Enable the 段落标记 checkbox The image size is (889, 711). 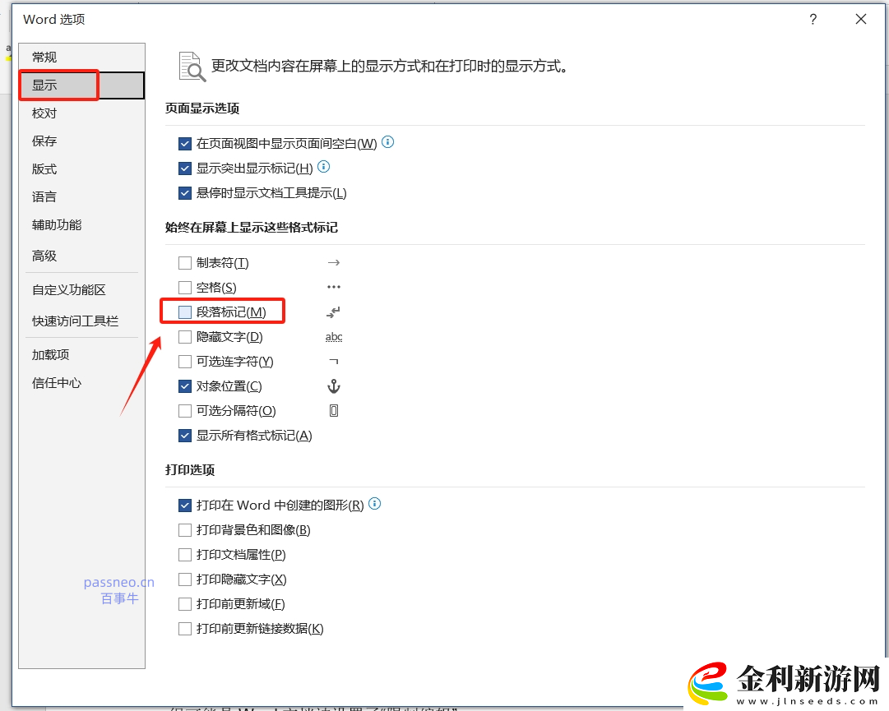click(185, 312)
